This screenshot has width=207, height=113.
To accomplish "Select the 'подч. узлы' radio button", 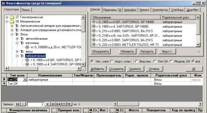I will pos(112,62).
